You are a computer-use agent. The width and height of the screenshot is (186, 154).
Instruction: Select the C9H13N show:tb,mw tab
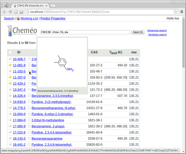tap(30, 6)
